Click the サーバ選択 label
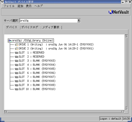 click(11, 21)
